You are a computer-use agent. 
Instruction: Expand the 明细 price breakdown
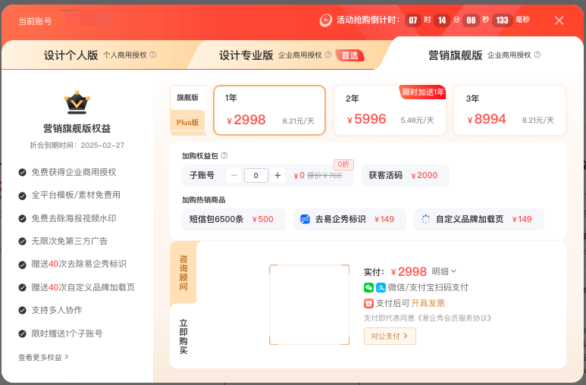444,271
